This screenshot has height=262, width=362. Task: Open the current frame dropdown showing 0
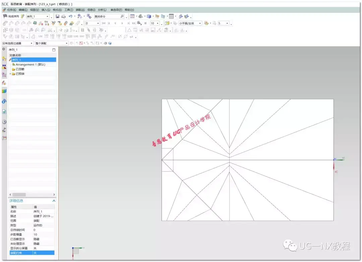tap(98, 23)
